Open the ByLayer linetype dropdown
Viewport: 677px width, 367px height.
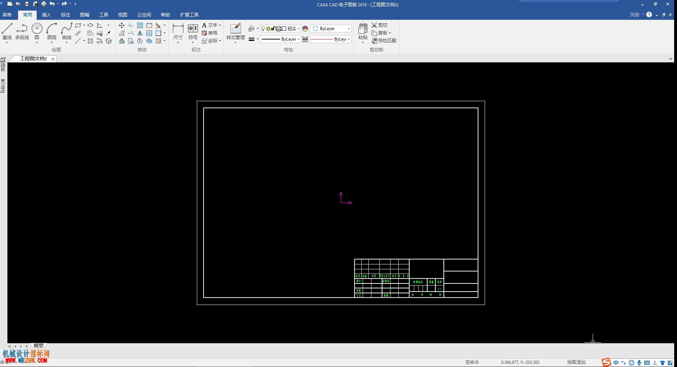(x=298, y=39)
